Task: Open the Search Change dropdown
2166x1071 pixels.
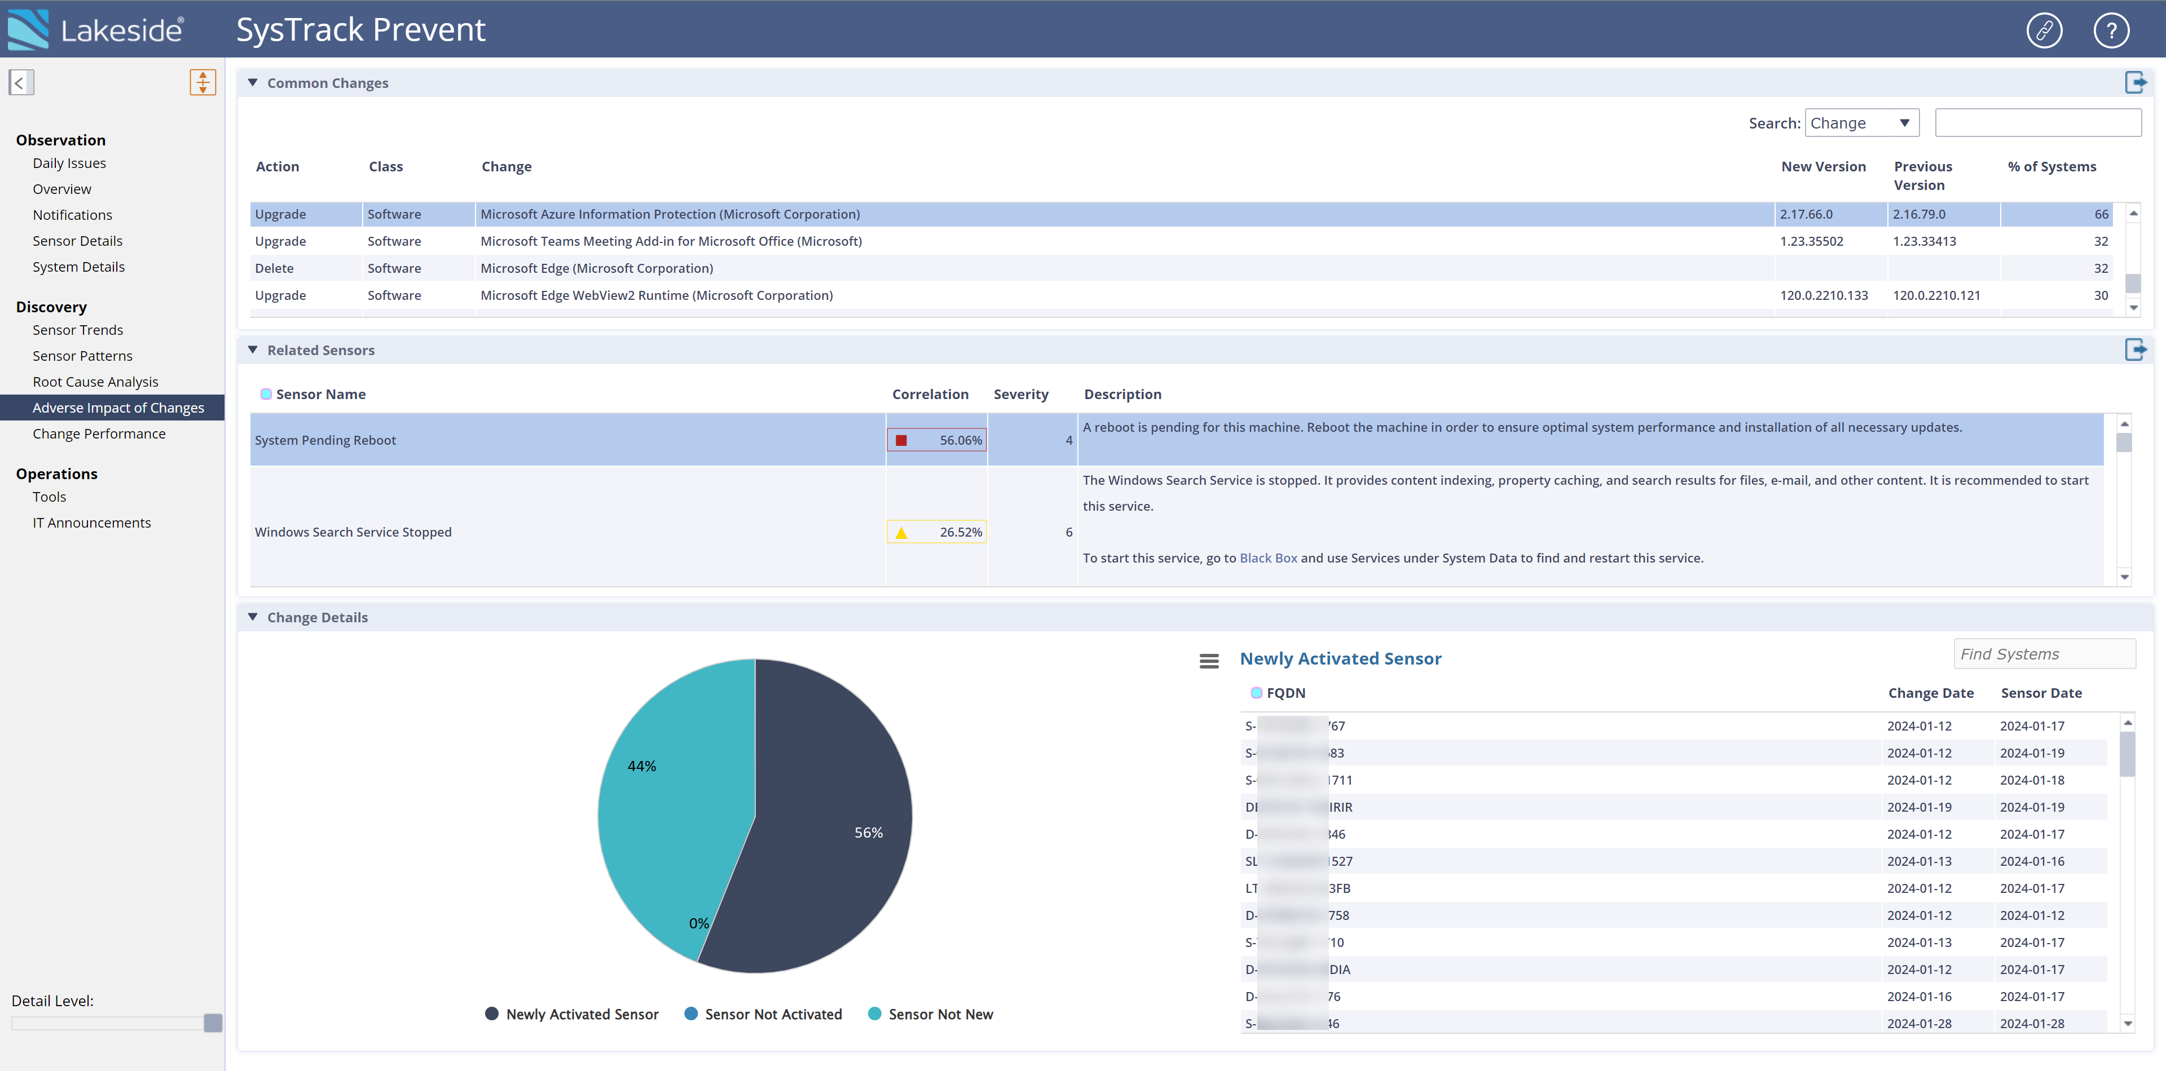Action: click(1863, 123)
